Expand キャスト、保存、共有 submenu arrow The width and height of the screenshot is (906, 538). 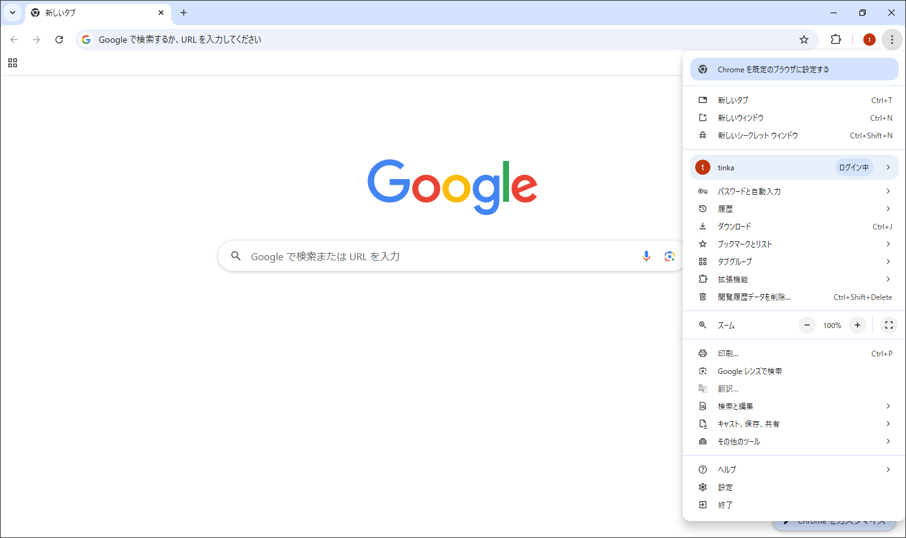888,424
